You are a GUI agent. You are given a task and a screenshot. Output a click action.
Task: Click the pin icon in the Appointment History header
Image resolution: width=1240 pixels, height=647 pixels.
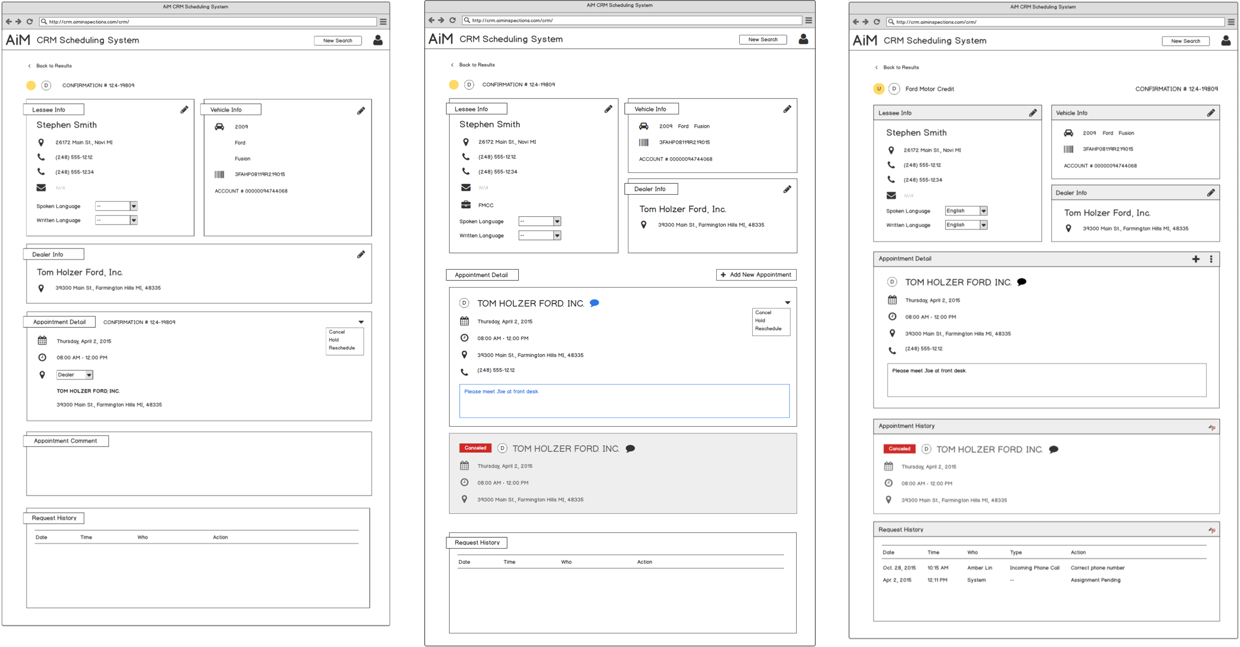[1212, 427]
